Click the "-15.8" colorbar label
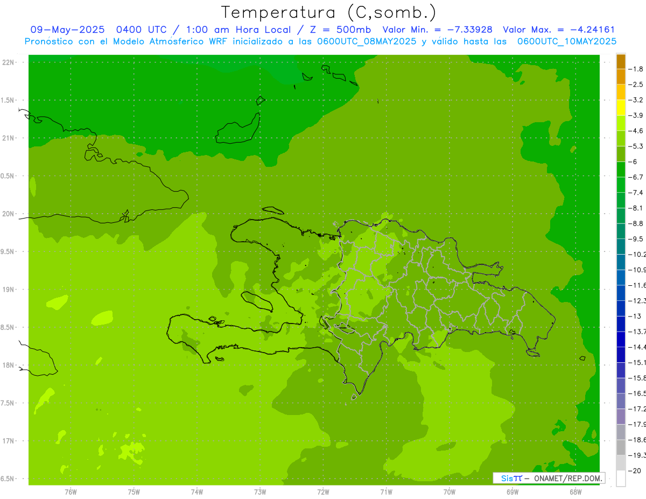 click(637, 378)
